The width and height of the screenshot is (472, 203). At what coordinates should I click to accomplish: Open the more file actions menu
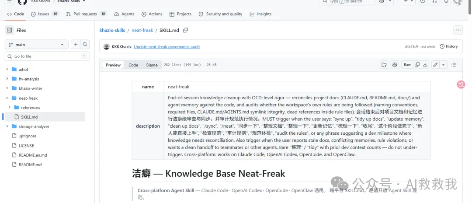(458, 30)
